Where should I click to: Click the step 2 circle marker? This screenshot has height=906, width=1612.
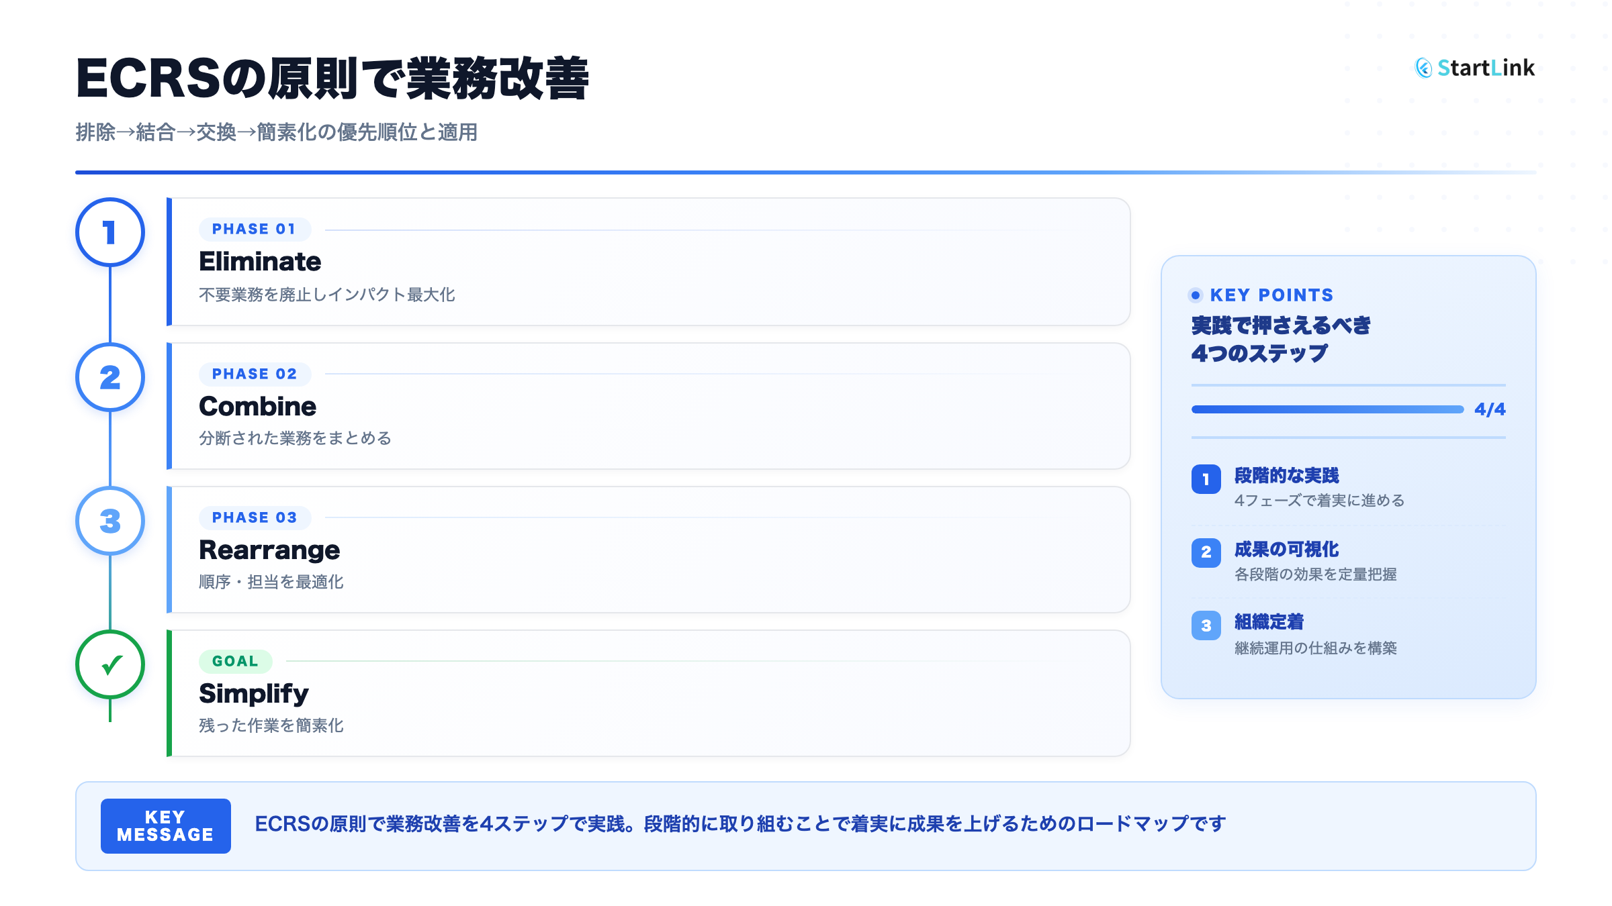pyautogui.click(x=110, y=377)
